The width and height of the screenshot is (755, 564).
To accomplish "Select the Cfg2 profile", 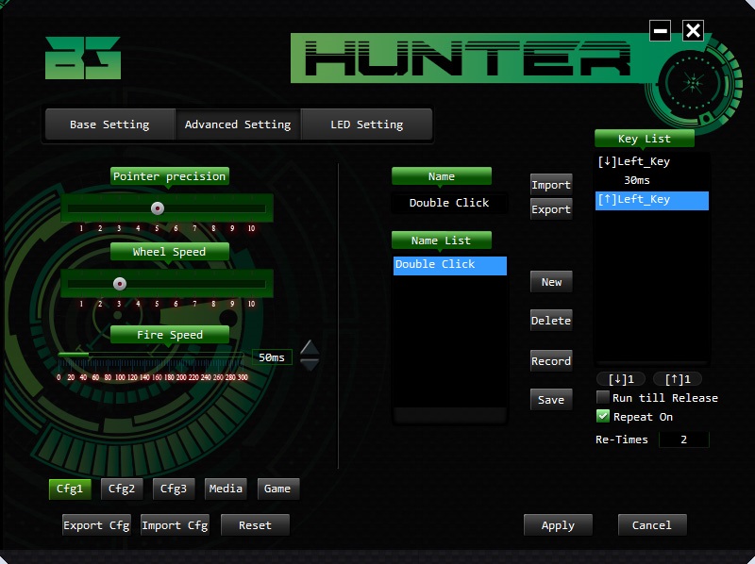I will (x=122, y=489).
